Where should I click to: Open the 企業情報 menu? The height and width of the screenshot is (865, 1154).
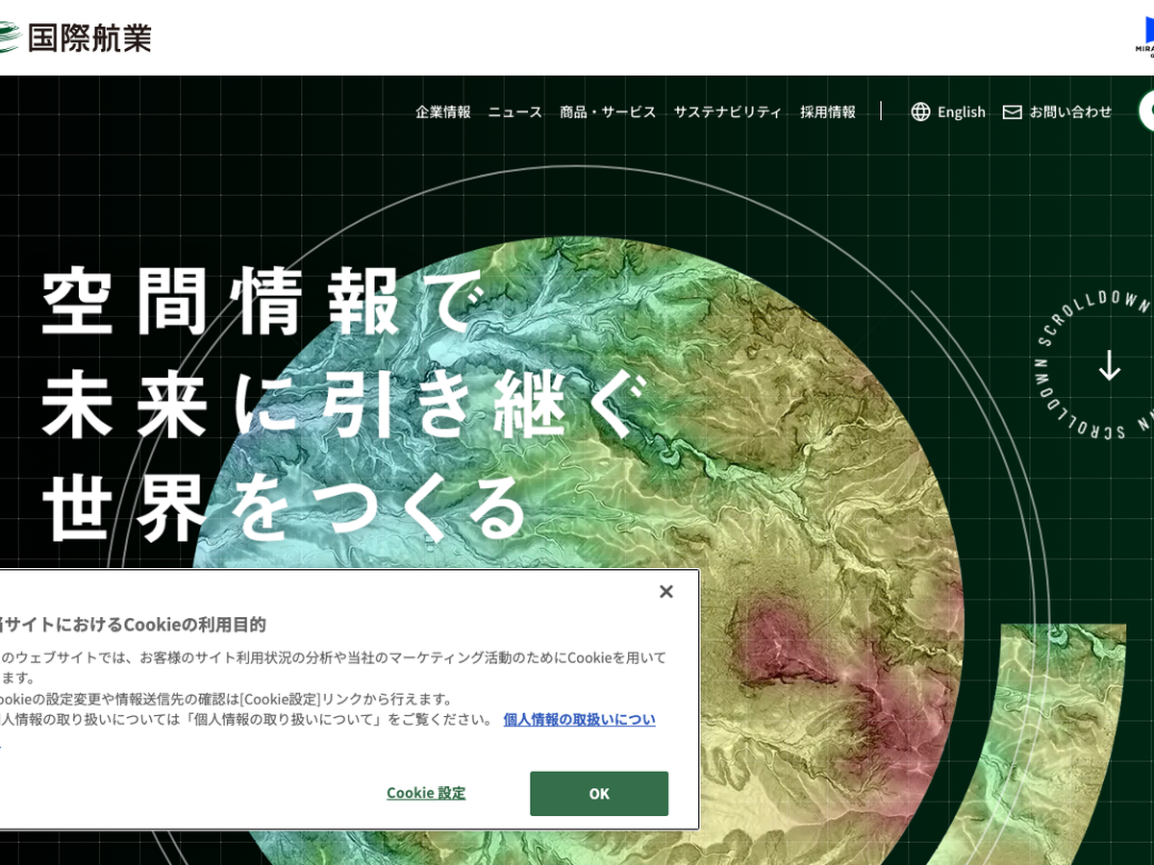click(443, 112)
